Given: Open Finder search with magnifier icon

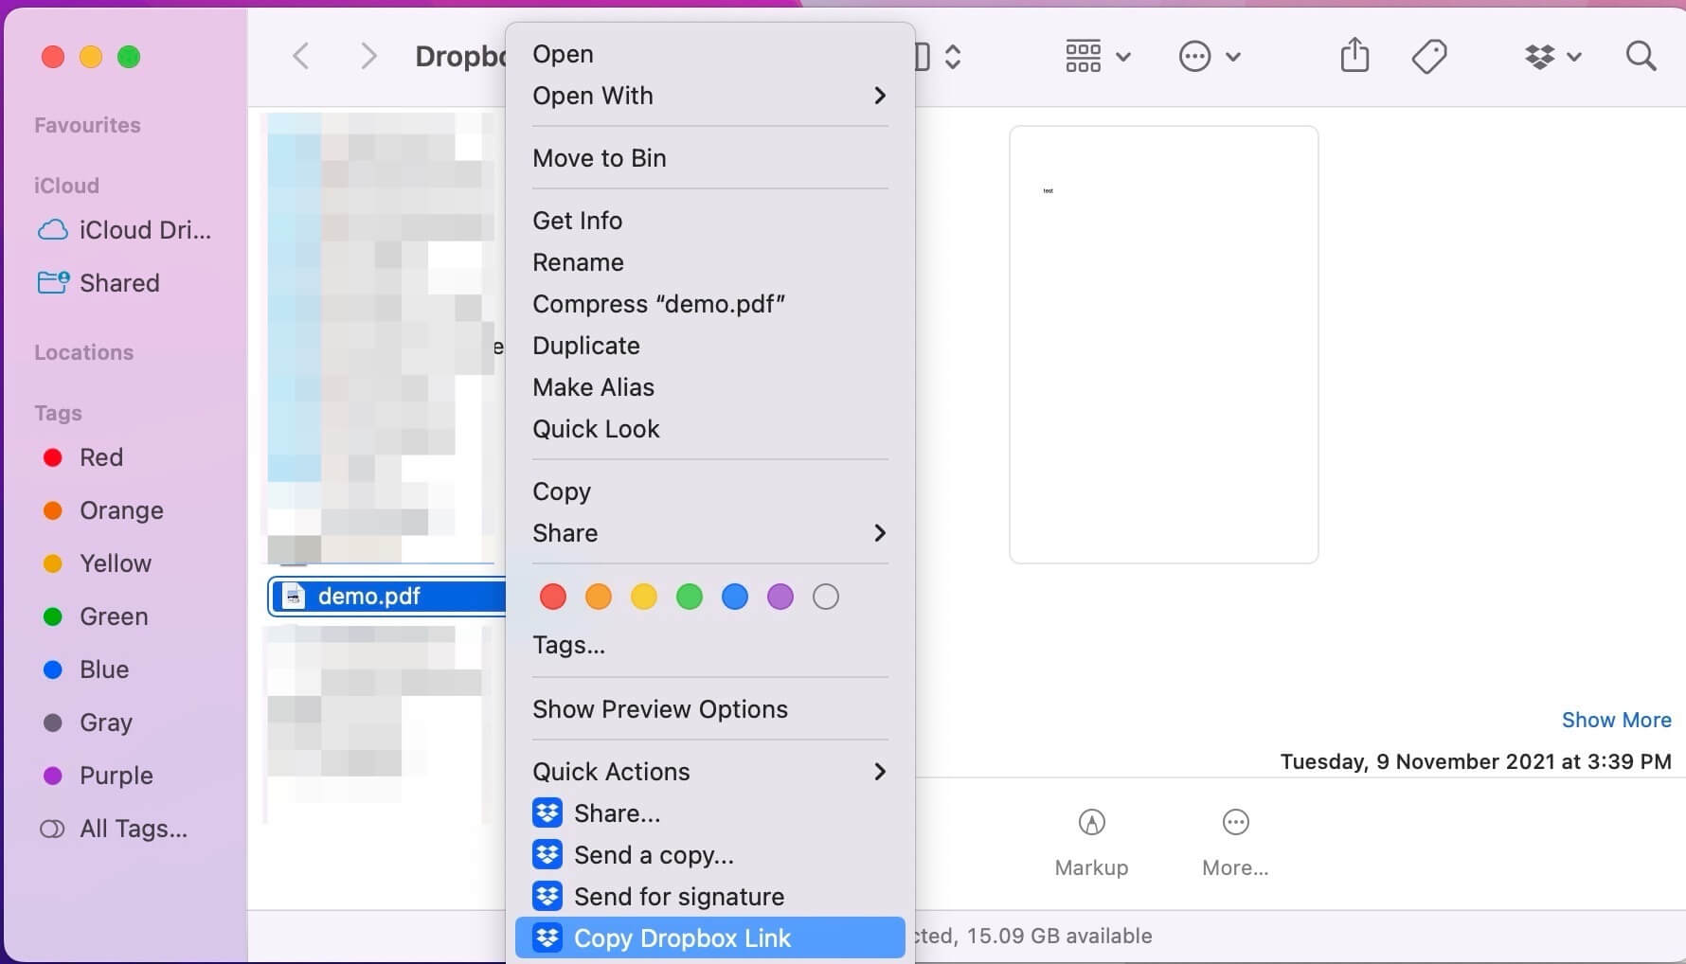Looking at the screenshot, I should tap(1641, 57).
